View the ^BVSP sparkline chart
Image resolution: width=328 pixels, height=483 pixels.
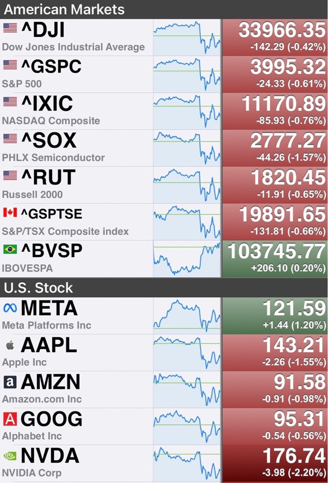(186, 259)
